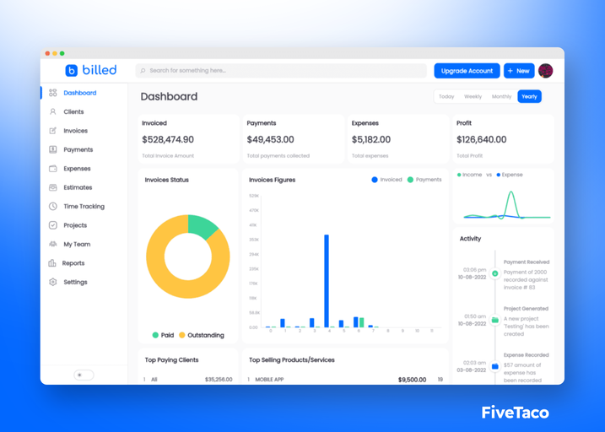
Task: Click the Profit total $126,640.00
Action: click(x=481, y=139)
